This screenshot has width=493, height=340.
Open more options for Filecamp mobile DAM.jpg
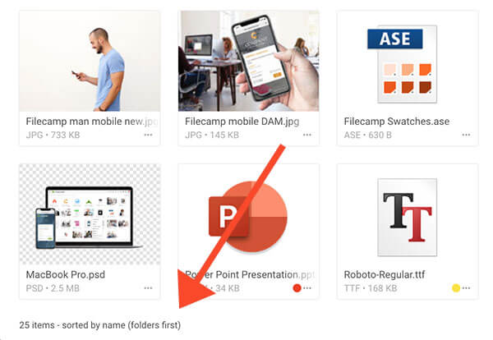click(x=306, y=135)
